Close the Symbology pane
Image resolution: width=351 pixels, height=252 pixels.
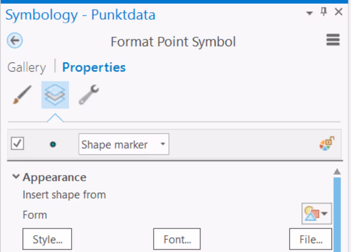point(338,12)
